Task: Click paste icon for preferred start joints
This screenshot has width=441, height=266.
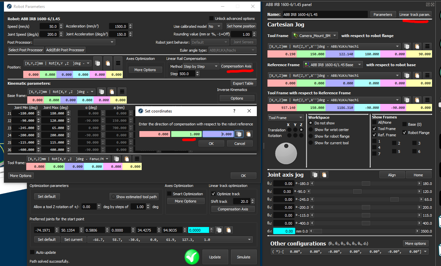Action: click(x=228, y=230)
